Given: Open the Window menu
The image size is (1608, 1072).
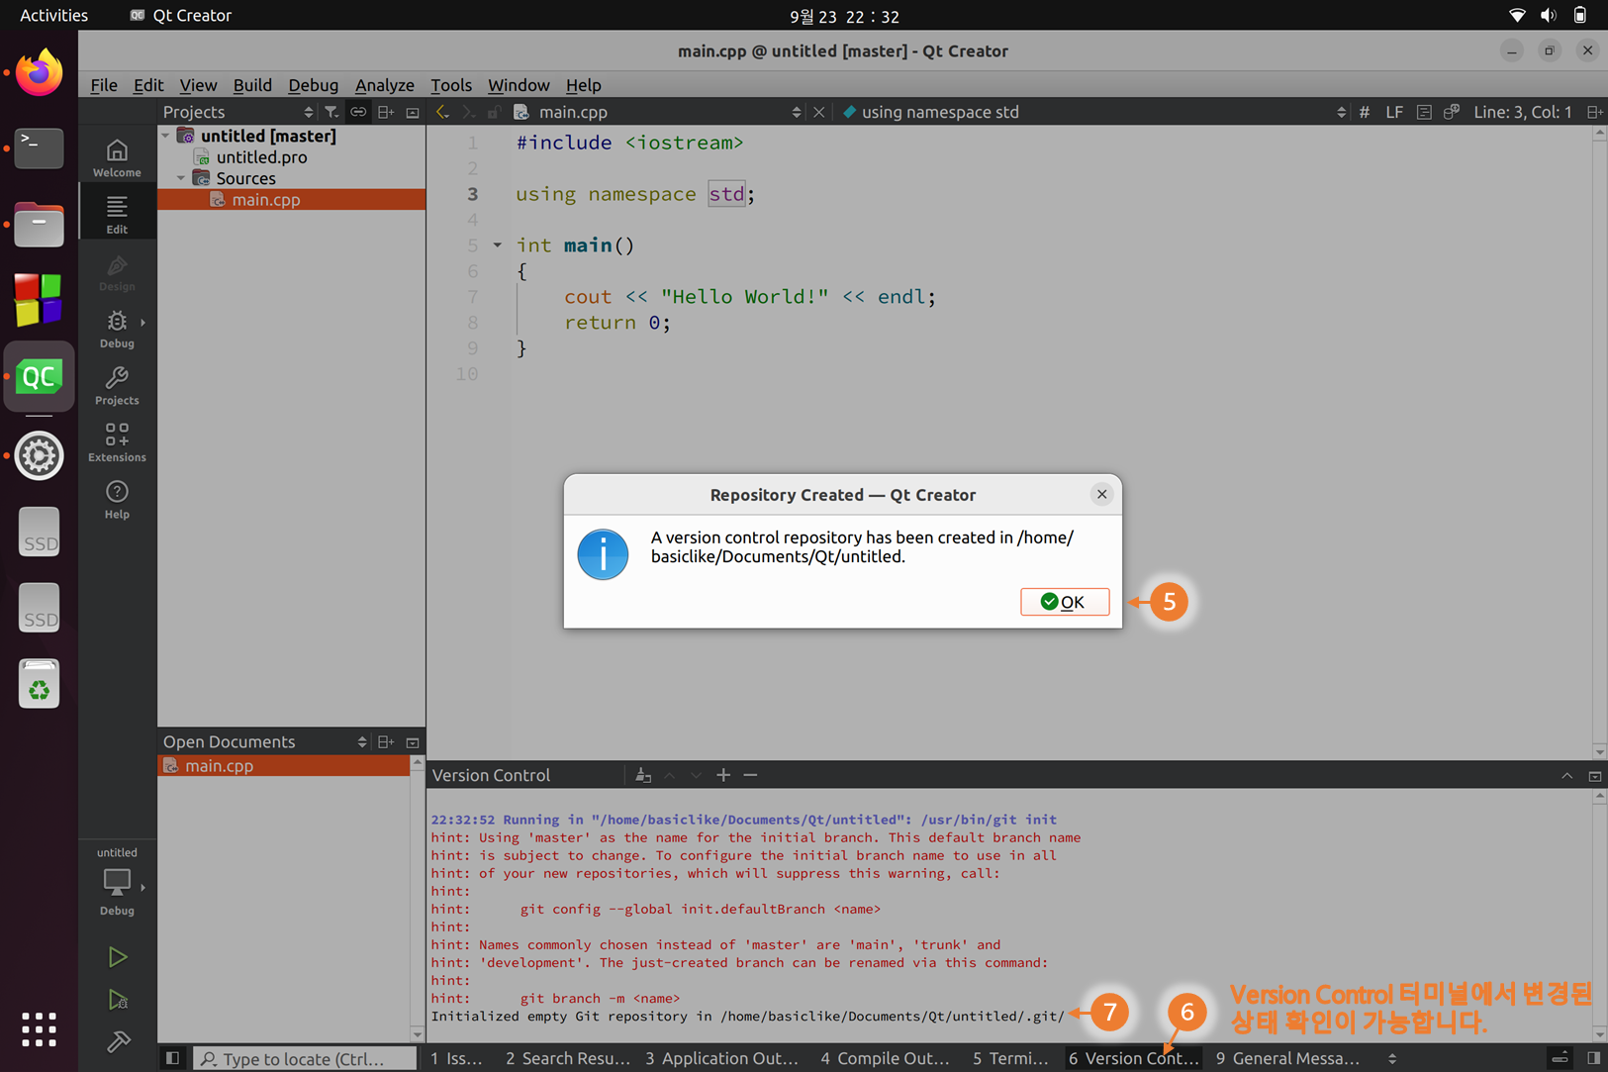Looking at the screenshot, I should point(519,85).
